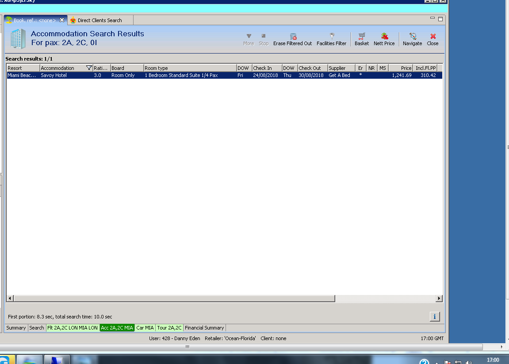Sort by Accommodation column header
This screenshot has height=364, width=509.
[x=63, y=68]
